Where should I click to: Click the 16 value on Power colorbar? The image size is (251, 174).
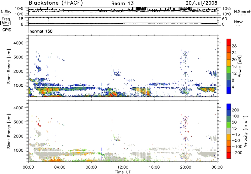click(234, 67)
